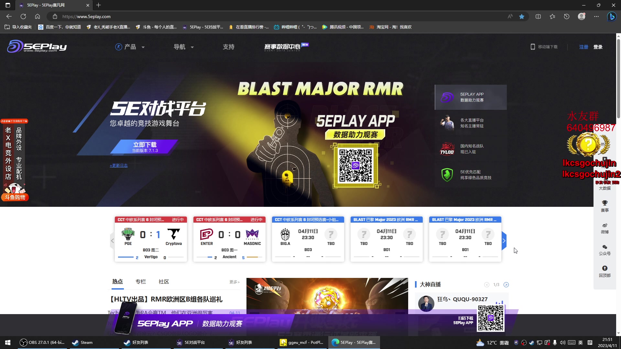
Task: Open Steam from the taskbar
Action: [x=94, y=343]
